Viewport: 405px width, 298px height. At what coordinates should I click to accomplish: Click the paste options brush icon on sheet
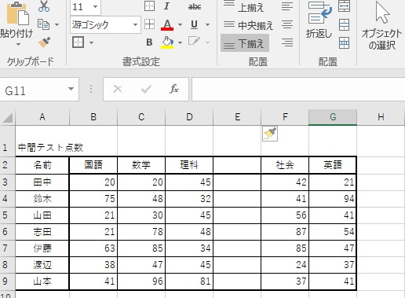270,134
